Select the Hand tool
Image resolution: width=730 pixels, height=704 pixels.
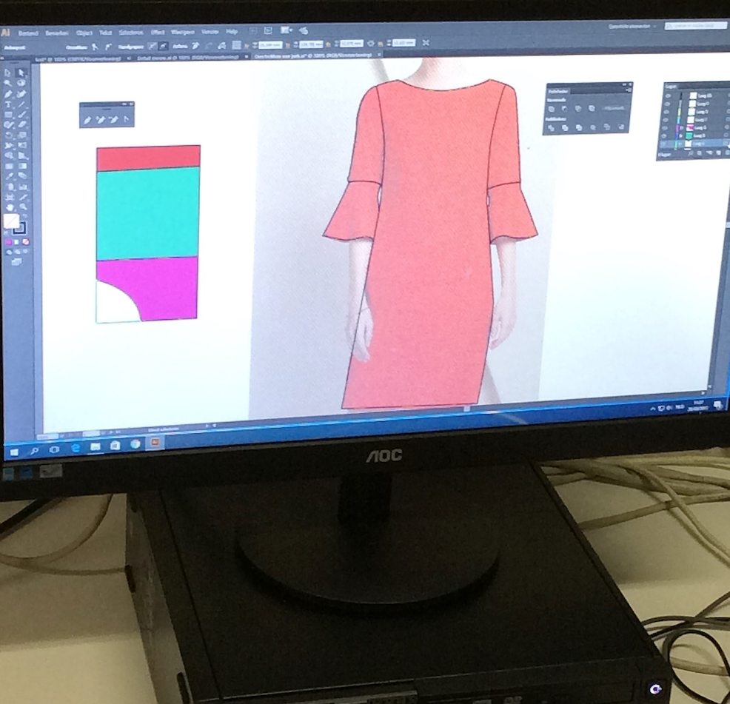(x=10, y=208)
